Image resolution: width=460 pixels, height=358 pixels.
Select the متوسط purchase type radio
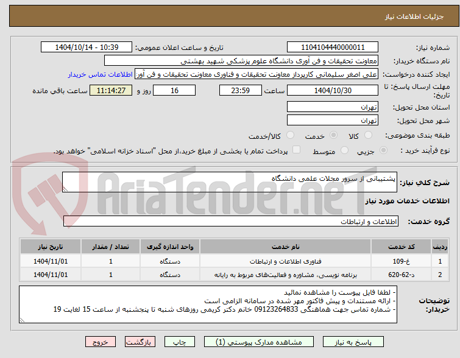point(344,150)
